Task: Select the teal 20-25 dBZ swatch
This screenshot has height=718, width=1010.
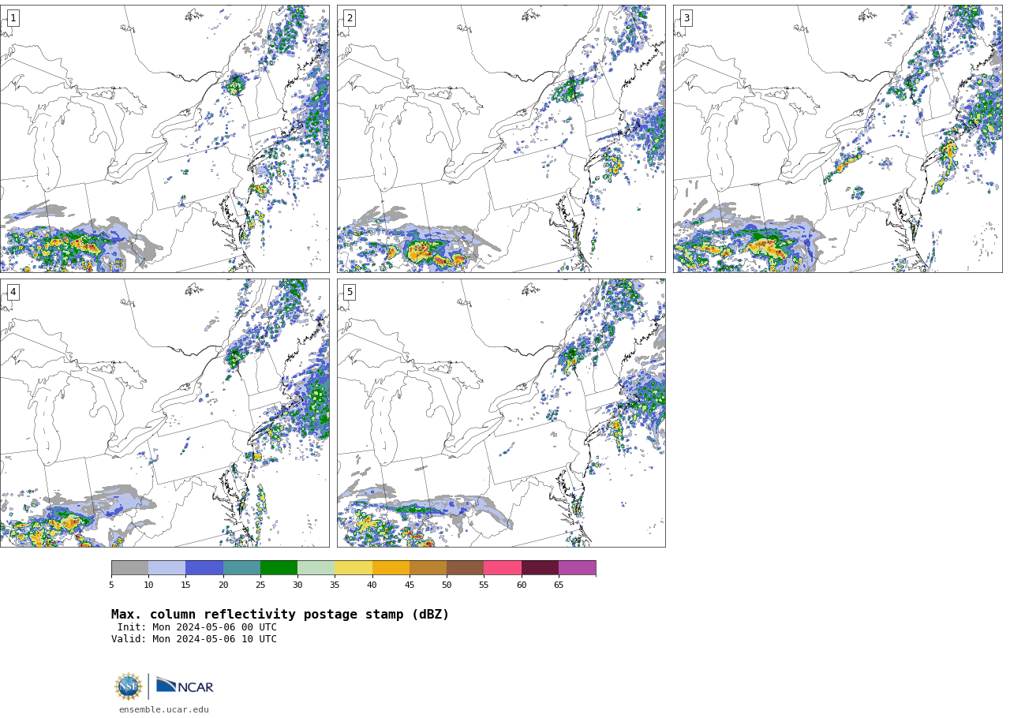Action: pyautogui.click(x=241, y=568)
